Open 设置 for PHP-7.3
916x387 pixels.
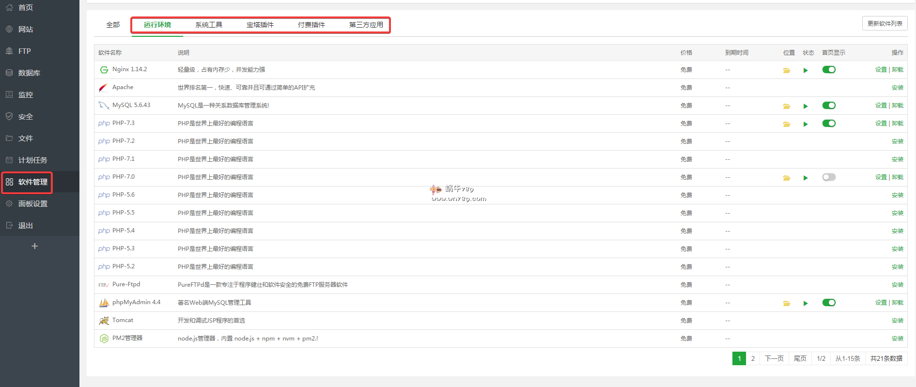tap(881, 124)
